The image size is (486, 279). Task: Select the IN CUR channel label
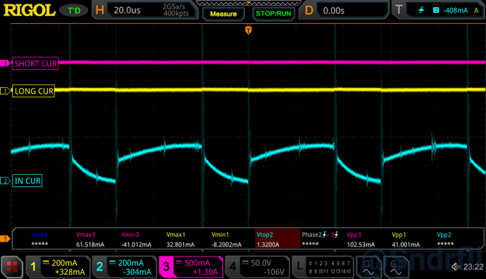(x=27, y=181)
